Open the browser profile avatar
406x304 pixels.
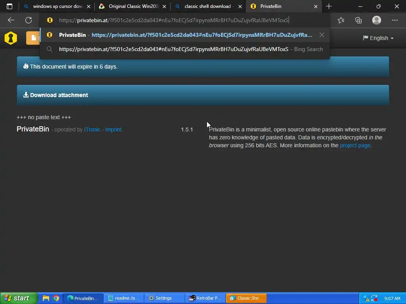click(x=377, y=20)
